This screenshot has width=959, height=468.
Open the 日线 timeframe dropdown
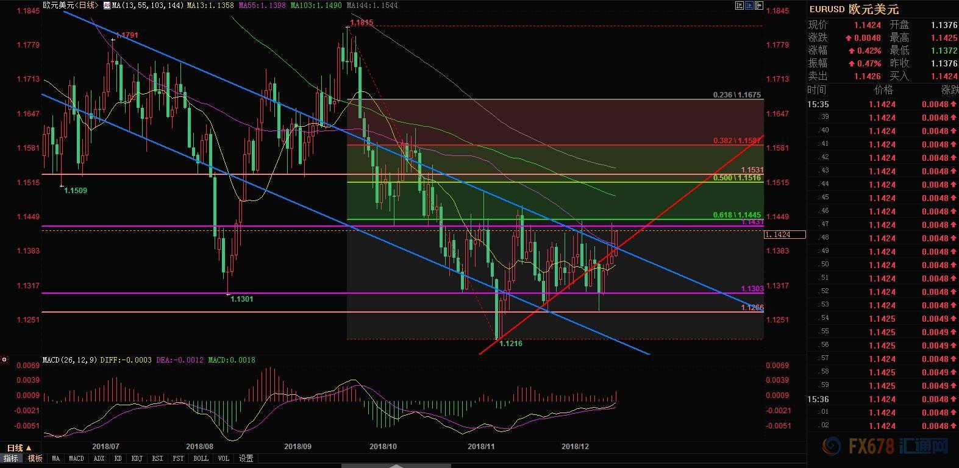click(x=20, y=448)
